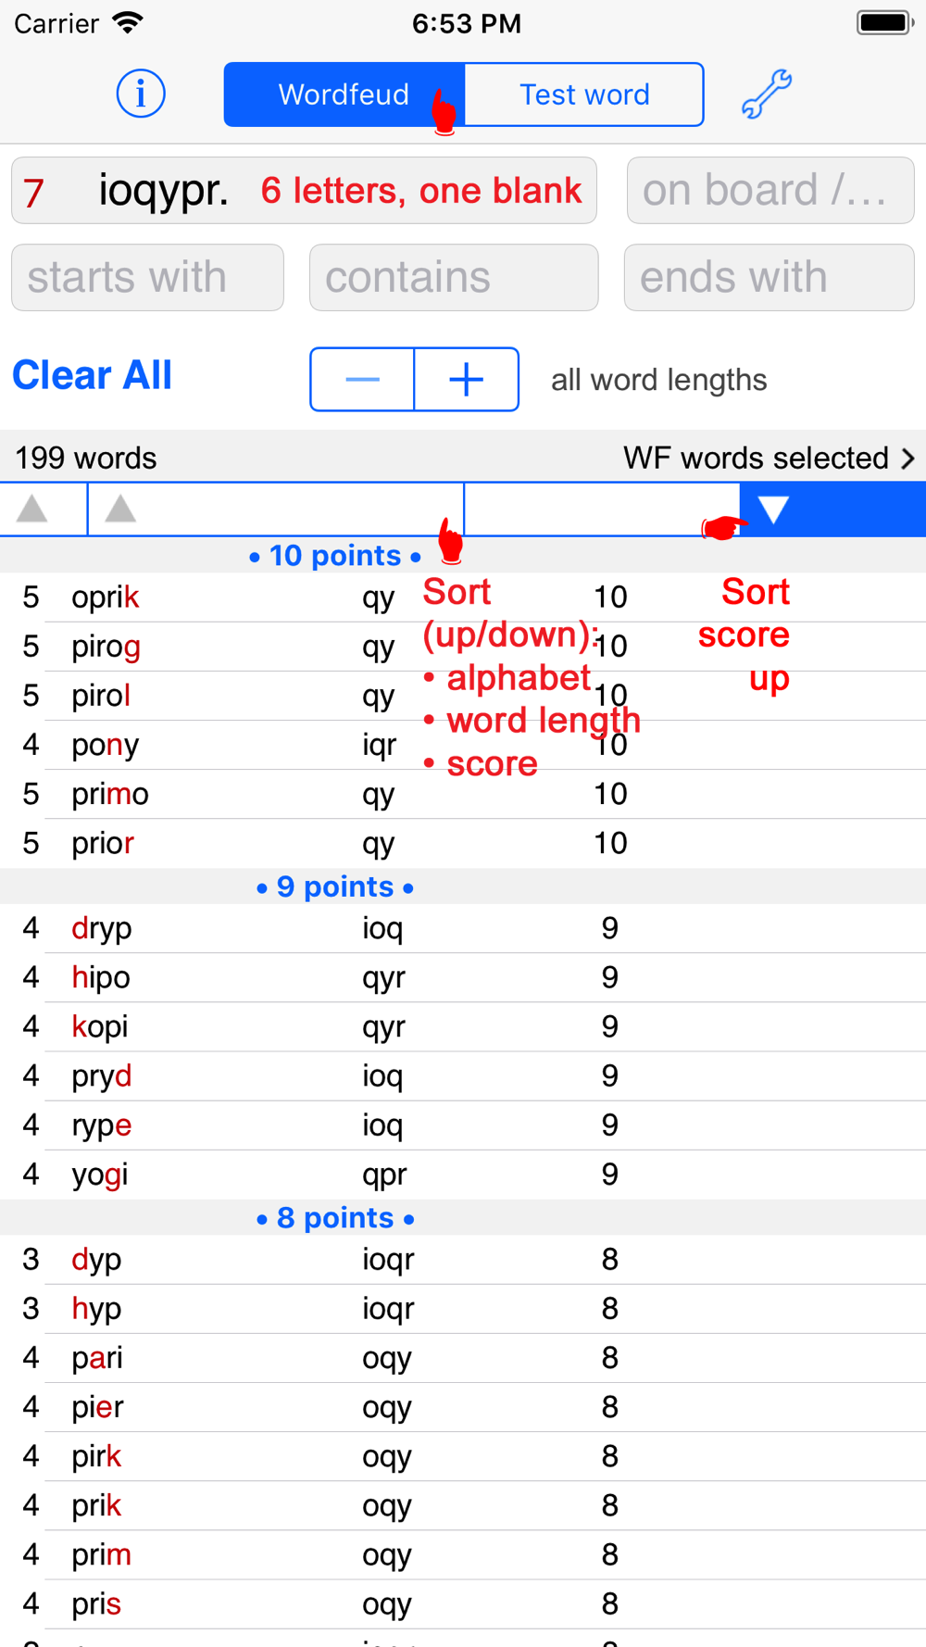
Task: Tap the minus word length stepper
Action: [362, 379]
